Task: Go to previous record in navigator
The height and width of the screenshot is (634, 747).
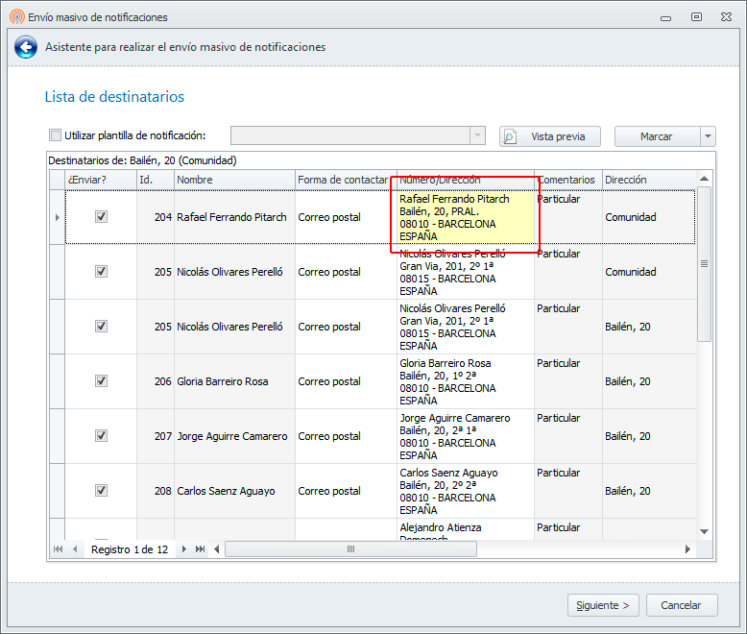Action: coord(75,549)
